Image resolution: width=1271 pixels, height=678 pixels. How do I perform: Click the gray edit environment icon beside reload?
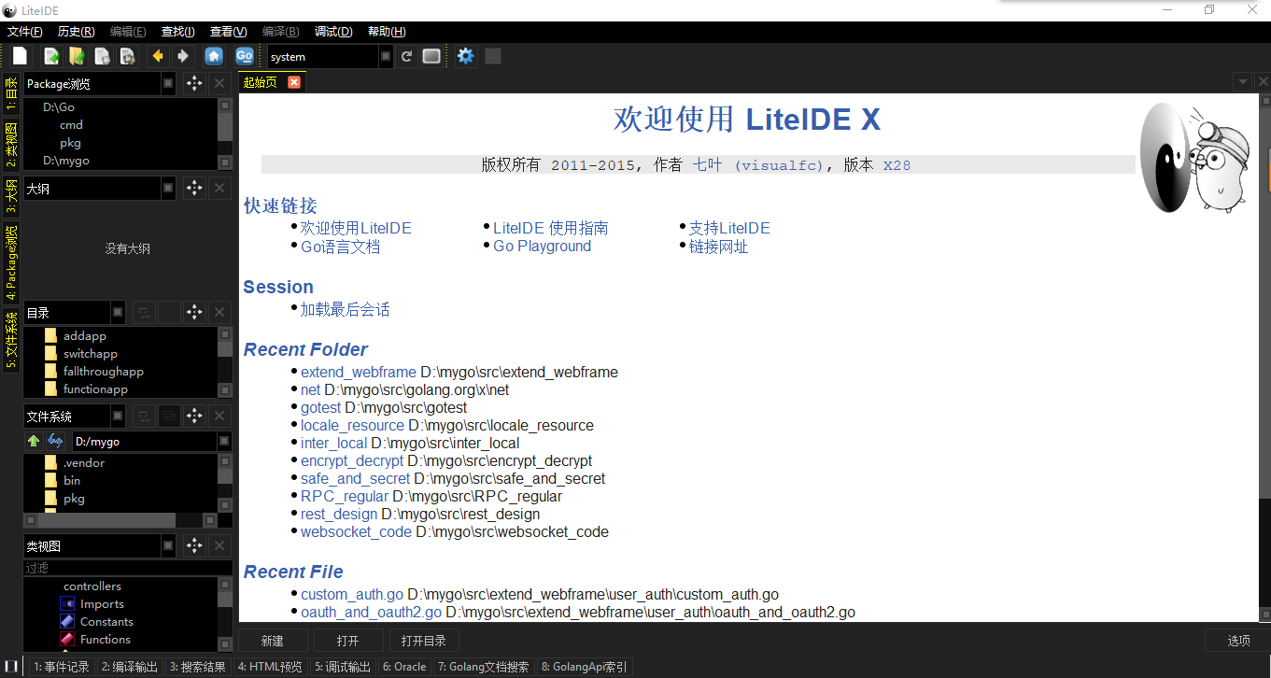click(431, 56)
